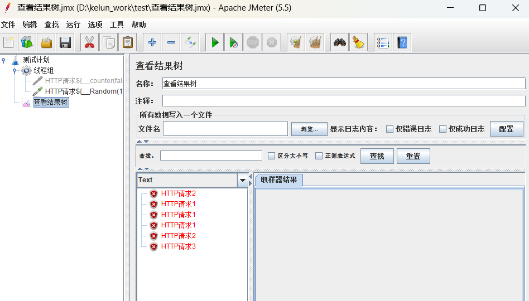Collapse the 线程组 tree node handle
529x301 pixels.
[15, 71]
